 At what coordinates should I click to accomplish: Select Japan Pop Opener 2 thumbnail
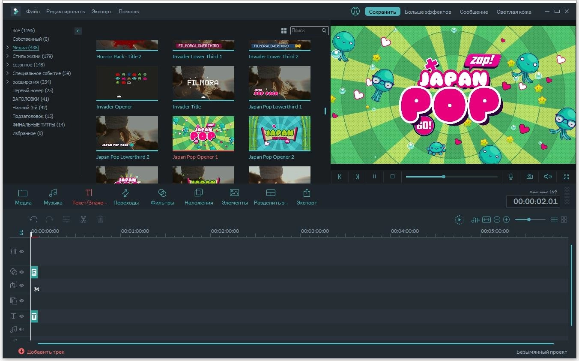click(x=280, y=133)
